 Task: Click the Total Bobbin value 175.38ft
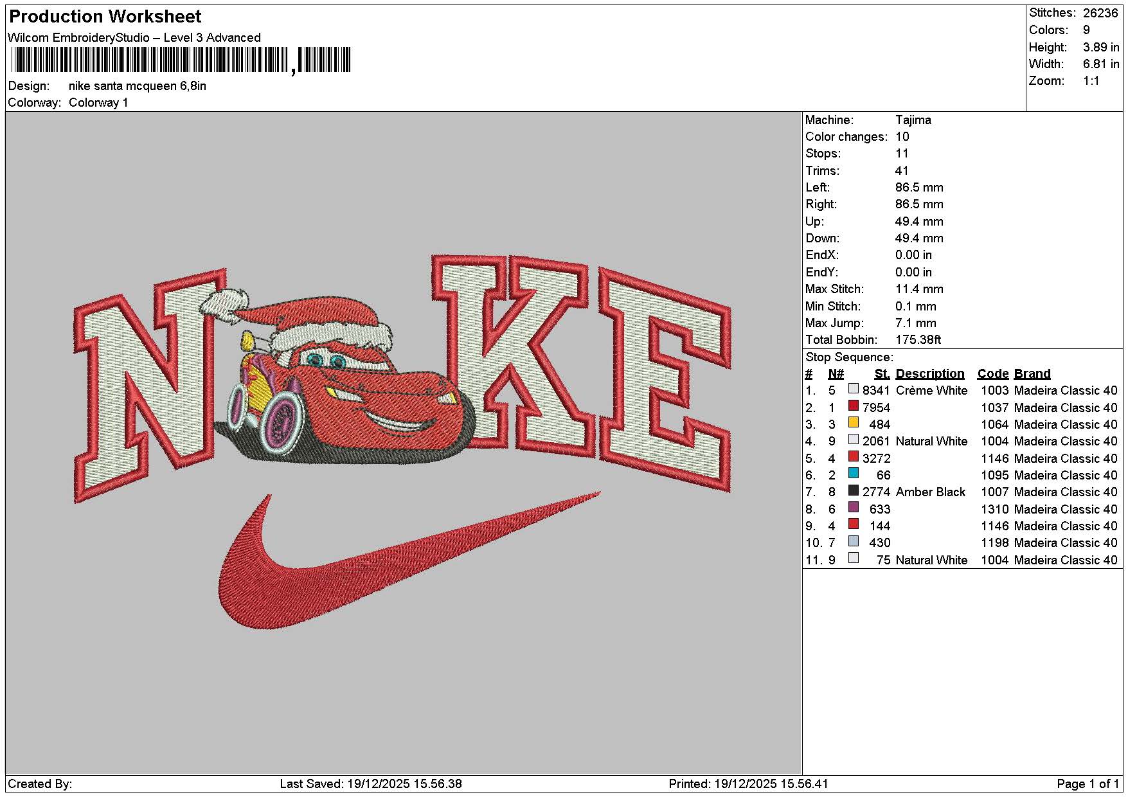click(x=918, y=340)
